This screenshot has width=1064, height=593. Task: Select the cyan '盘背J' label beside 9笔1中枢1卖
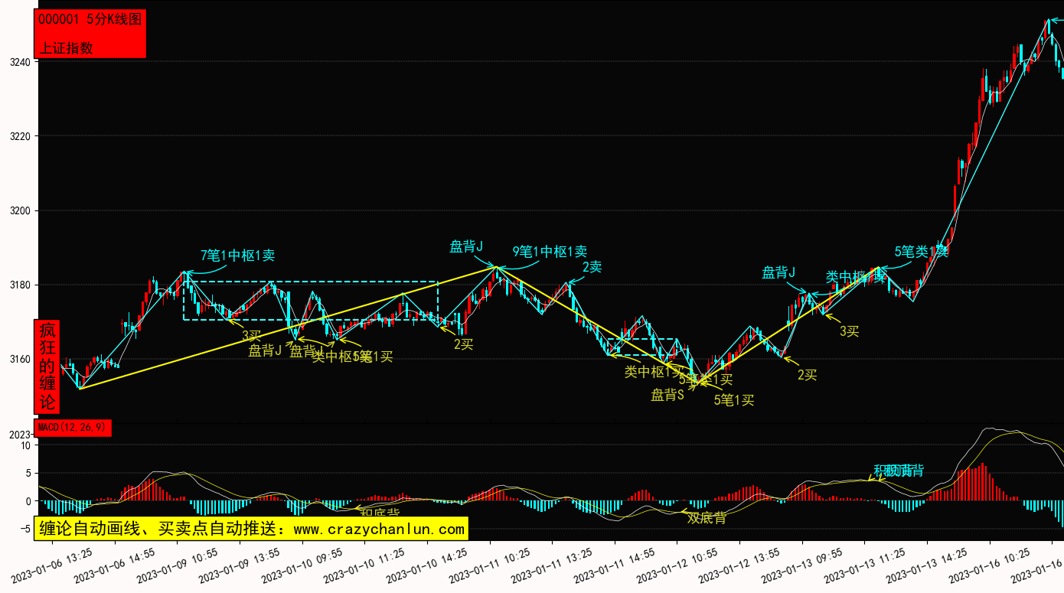(466, 246)
